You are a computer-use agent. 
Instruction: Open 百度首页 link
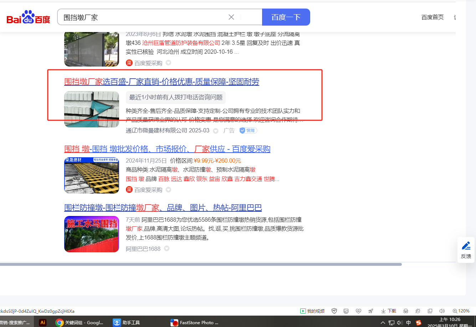click(x=433, y=17)
